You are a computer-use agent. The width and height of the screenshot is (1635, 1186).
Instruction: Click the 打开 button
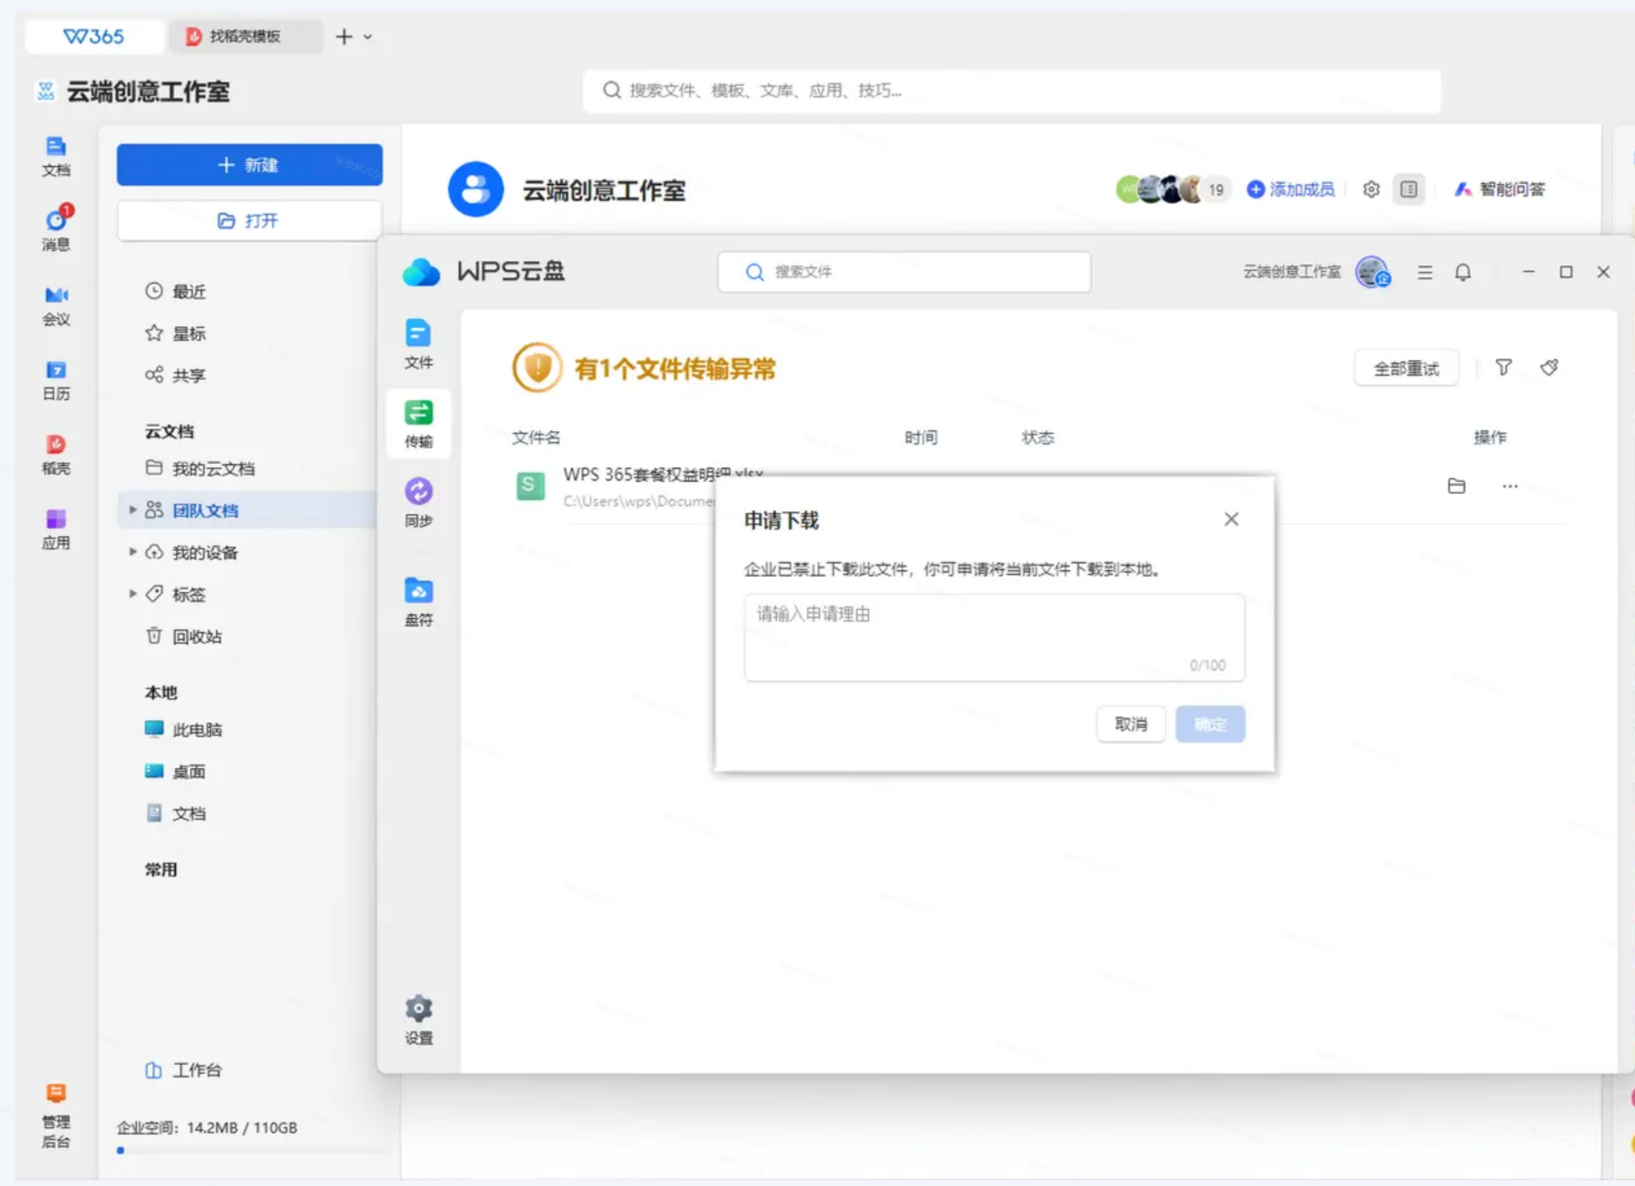point(249,220)
